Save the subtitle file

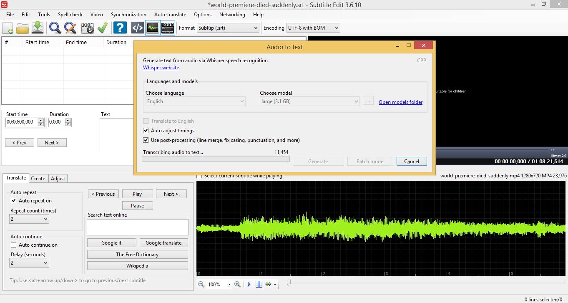pos(38,28)
